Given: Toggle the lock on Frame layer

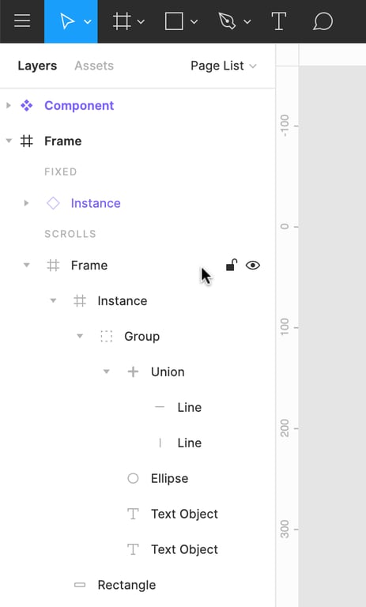Looking at the screenshot, I should pos(231,266).
